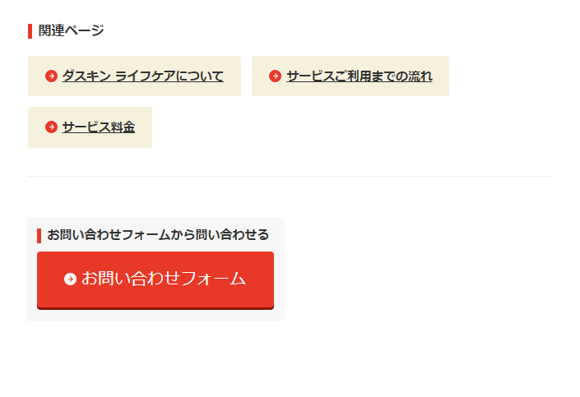The height and width of the screenshot is (397, 580).
Task: Go to サービスご利用までの流れ page link
Action: click(x=359, y=76)
